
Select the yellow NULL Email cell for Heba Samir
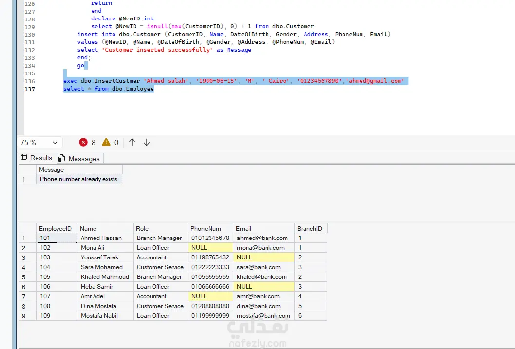tap(264, 287)
